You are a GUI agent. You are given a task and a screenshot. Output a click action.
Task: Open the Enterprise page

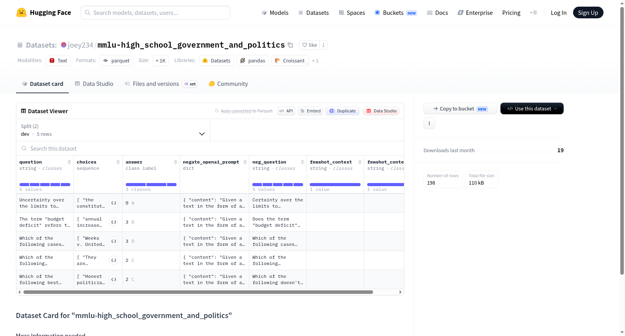point(475,12)
